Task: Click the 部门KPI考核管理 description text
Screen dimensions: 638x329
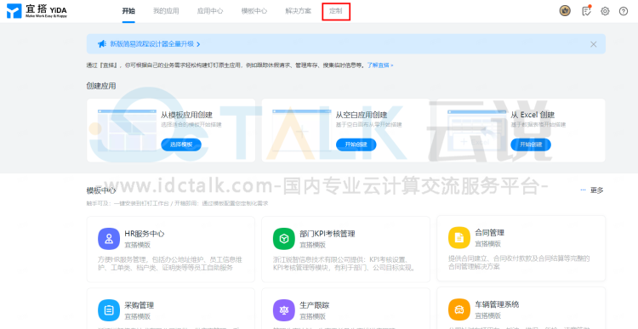Action: (345, 264)
